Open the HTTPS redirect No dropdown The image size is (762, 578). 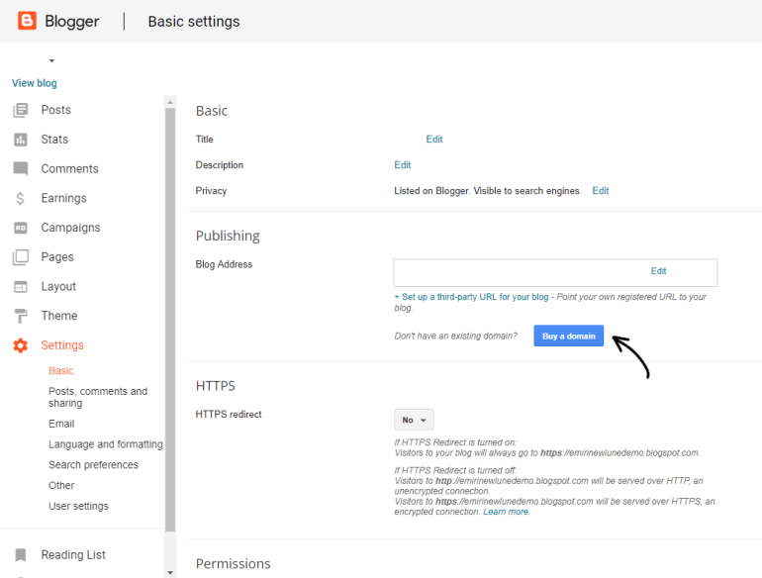click(414, 420)
